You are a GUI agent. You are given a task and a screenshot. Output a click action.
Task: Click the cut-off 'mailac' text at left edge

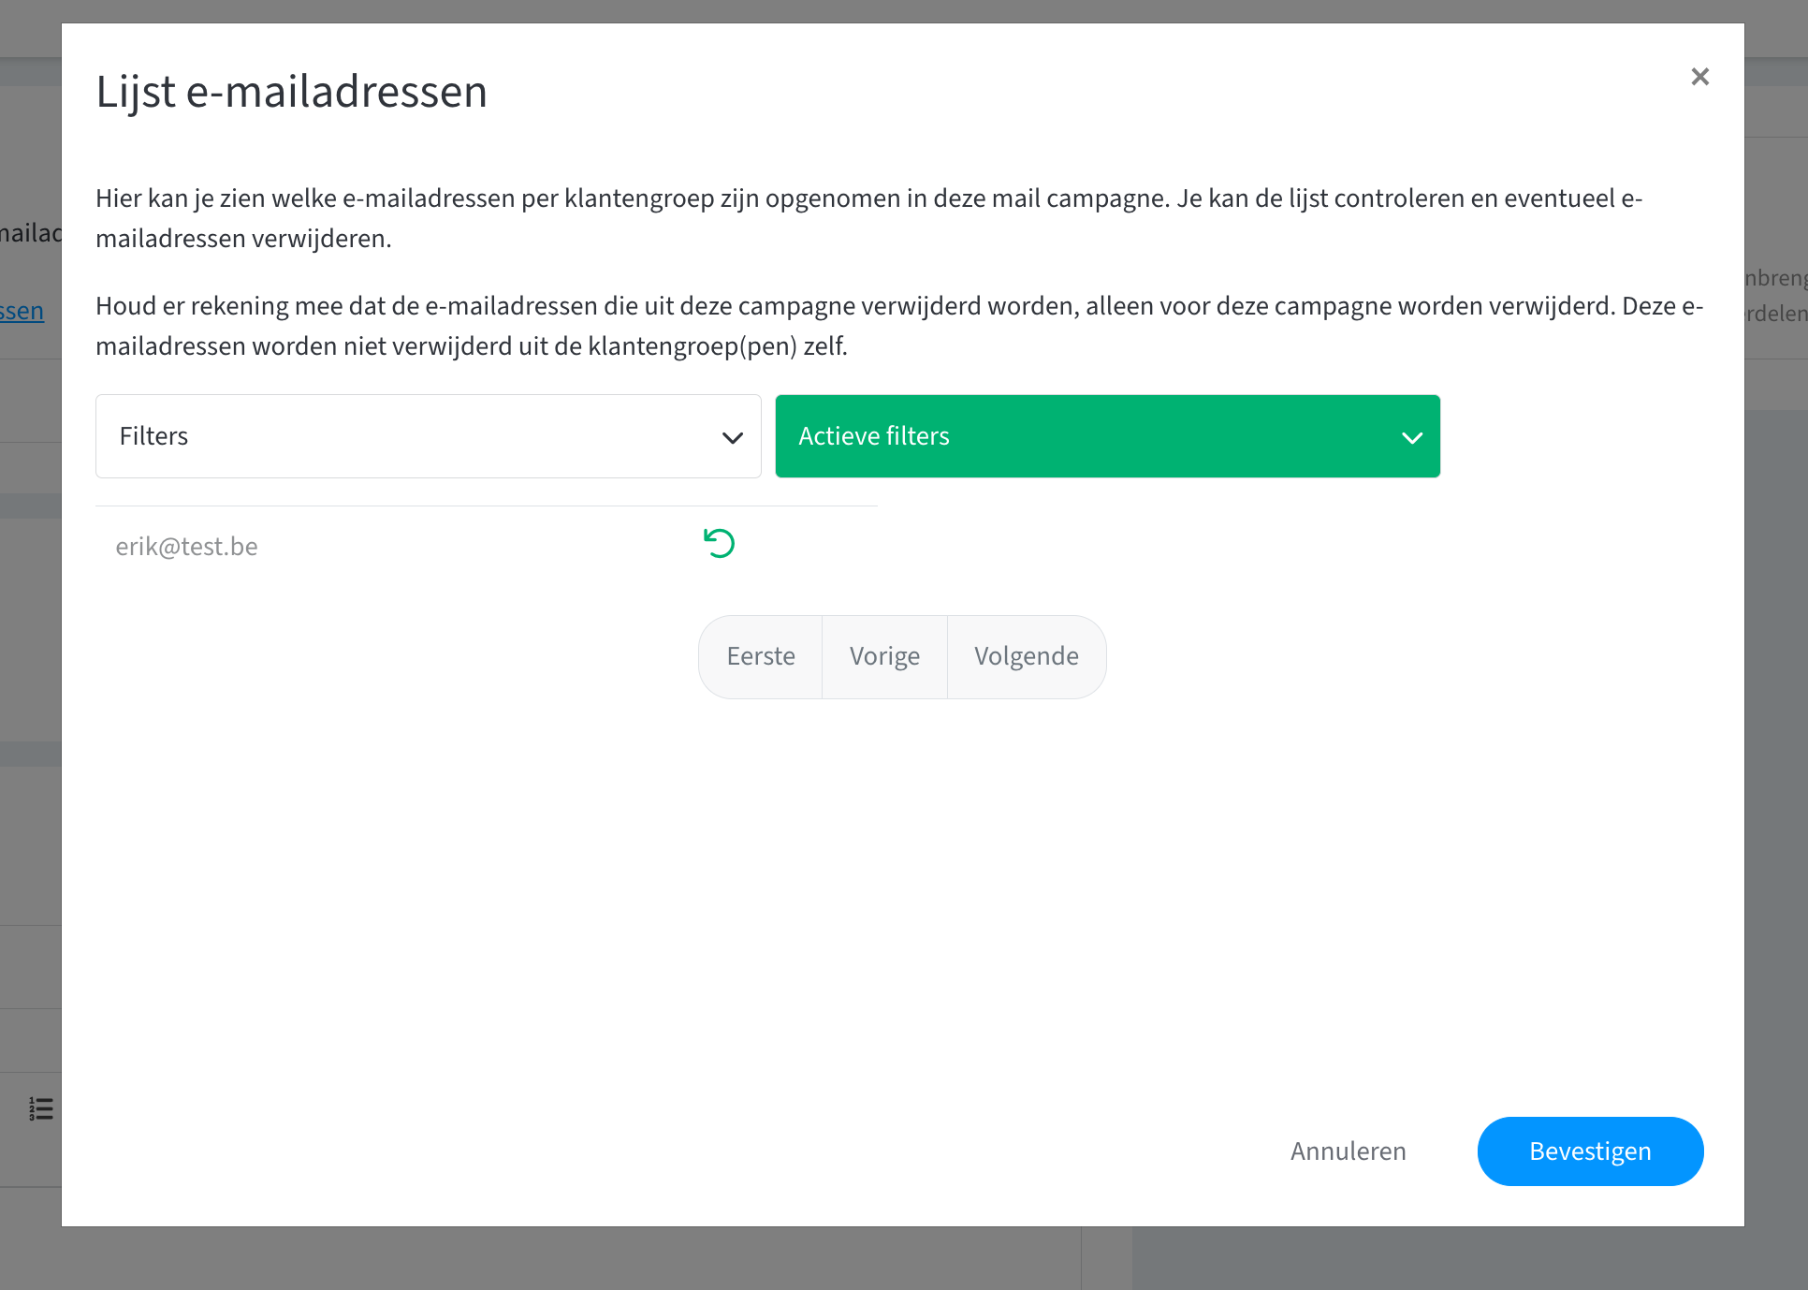pos(30,233)
